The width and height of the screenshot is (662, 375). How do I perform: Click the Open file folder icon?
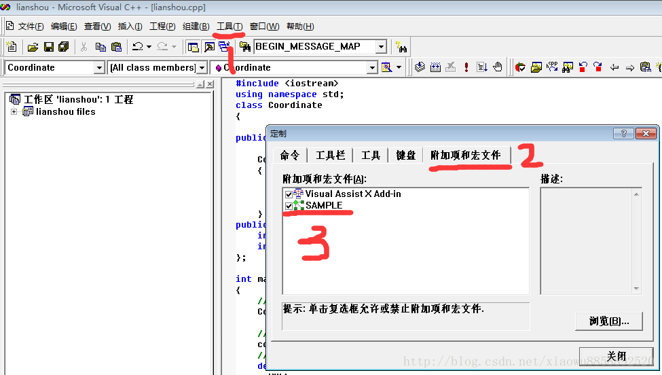(x=33, y=47)
